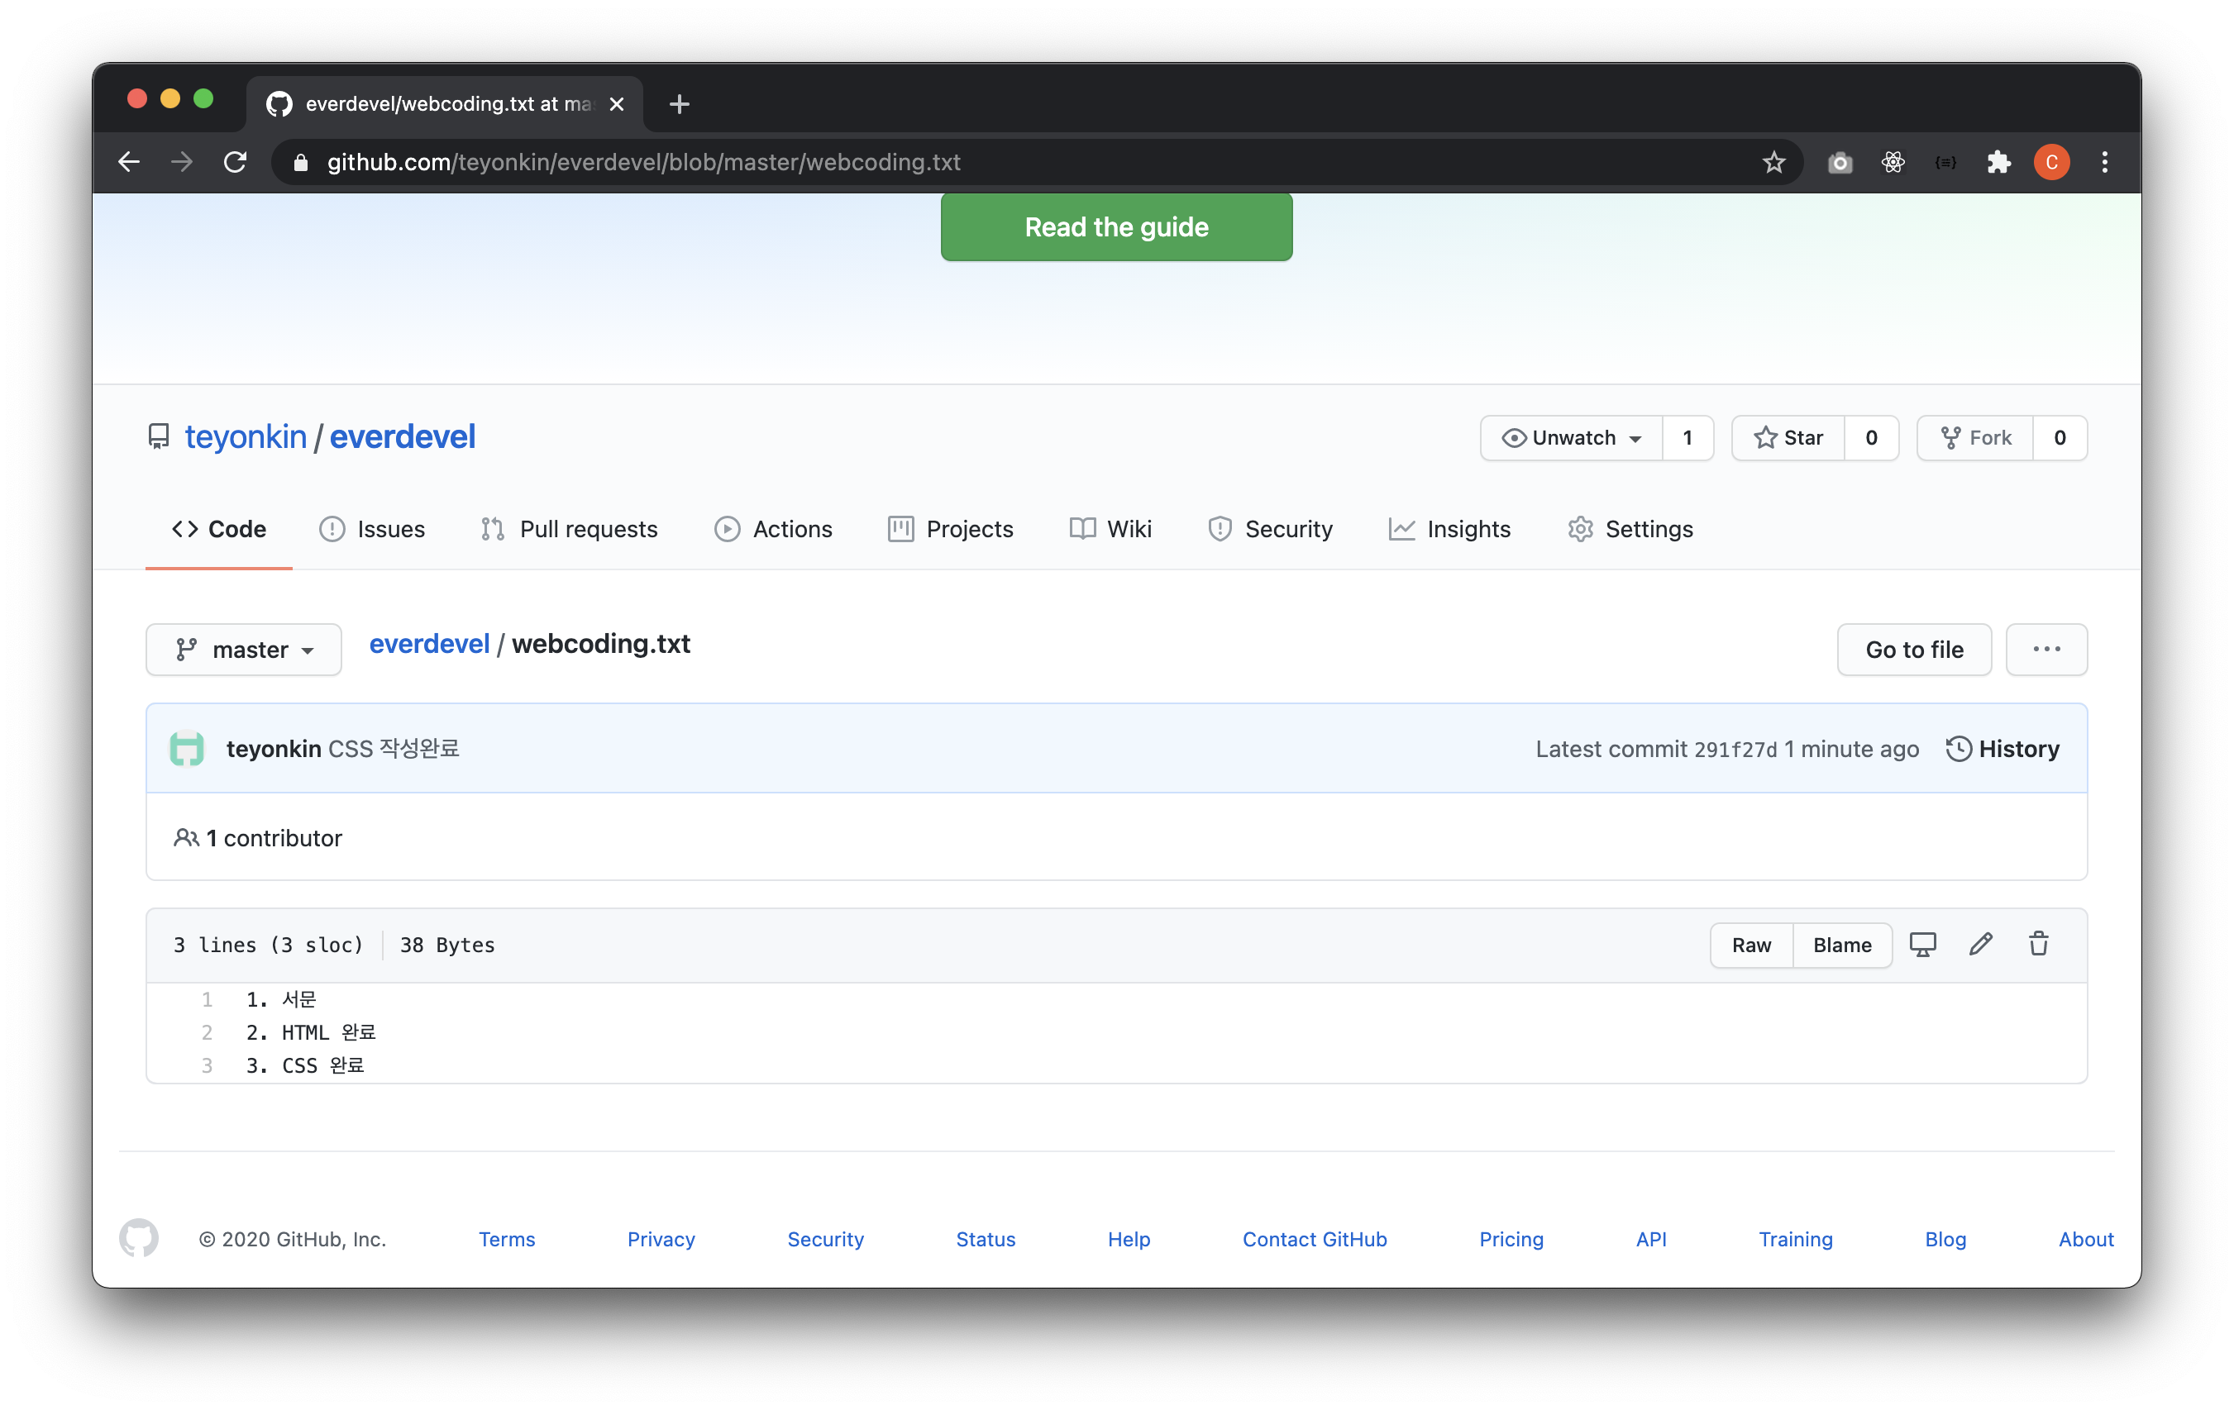Click the stargazers count 0

1871,438
